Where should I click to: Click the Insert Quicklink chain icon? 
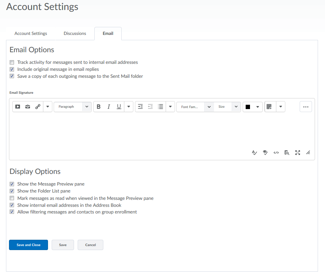38,107
